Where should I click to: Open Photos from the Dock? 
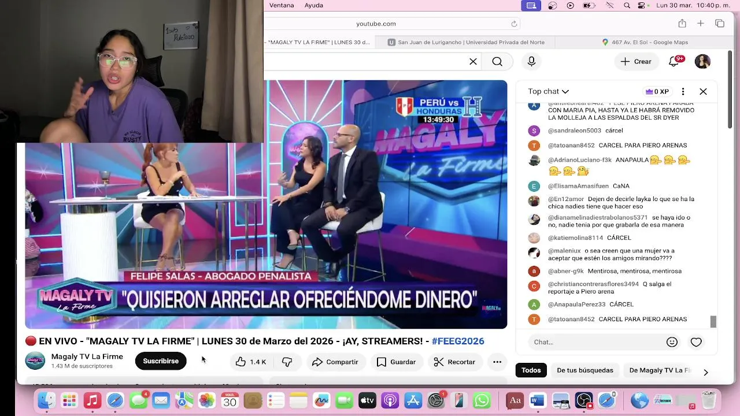[x=207, y=400]
